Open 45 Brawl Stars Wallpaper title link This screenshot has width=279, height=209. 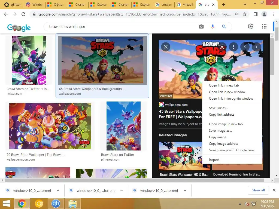(181, 114)
